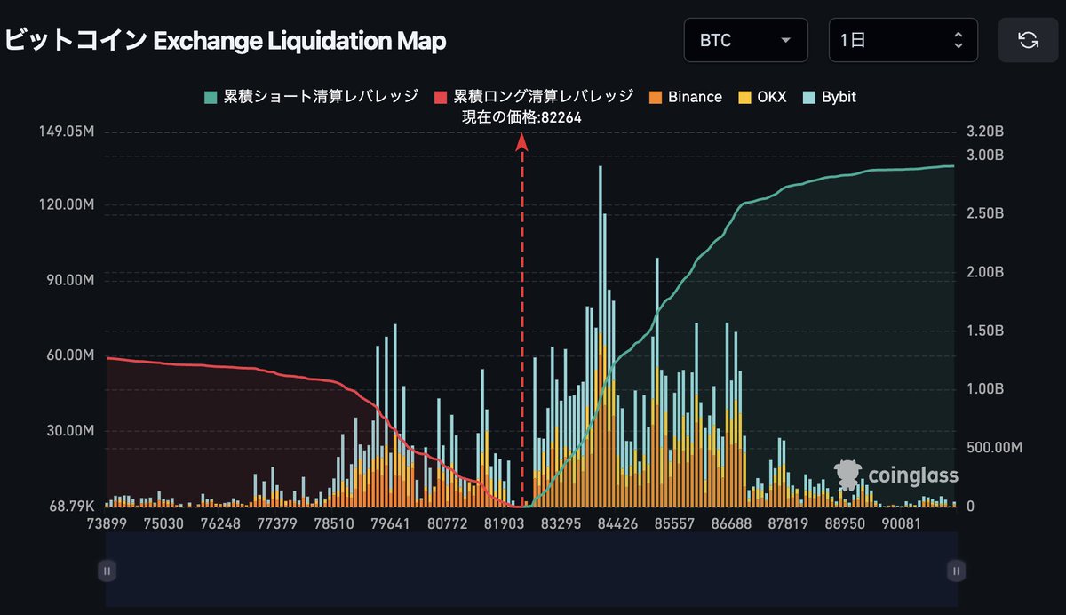Click the 90.00M left axis label
This screenshot has width=1066, height=615.
70,280
